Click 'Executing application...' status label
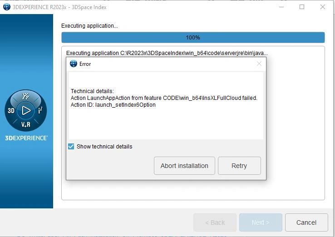The width and height of the screenshot is (335, 237). pyautogui.click(x=89, y=26)
